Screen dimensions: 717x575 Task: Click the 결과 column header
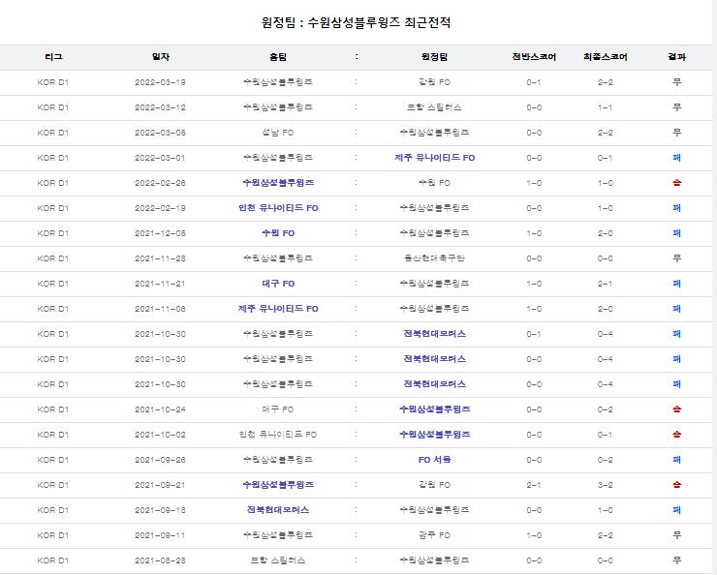pos(676,57)
